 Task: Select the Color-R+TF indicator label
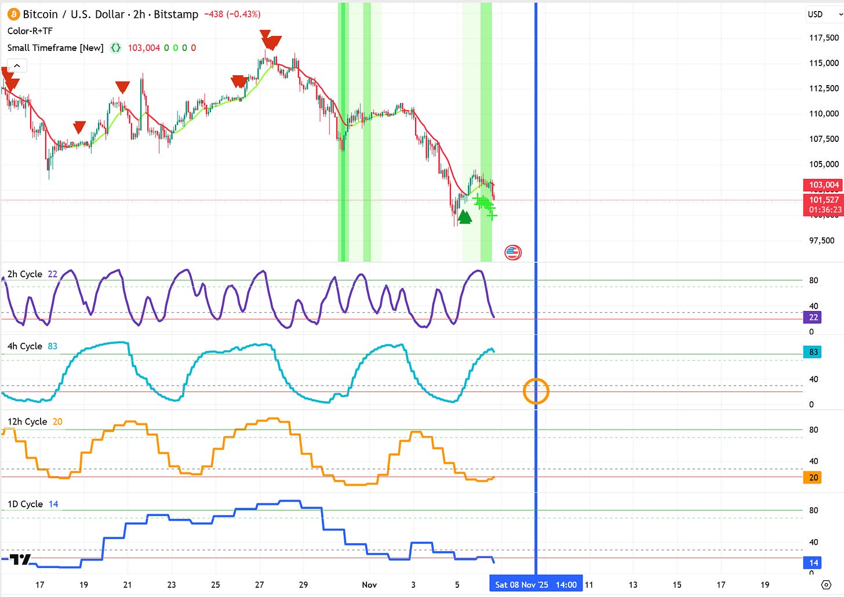(30, 31)
